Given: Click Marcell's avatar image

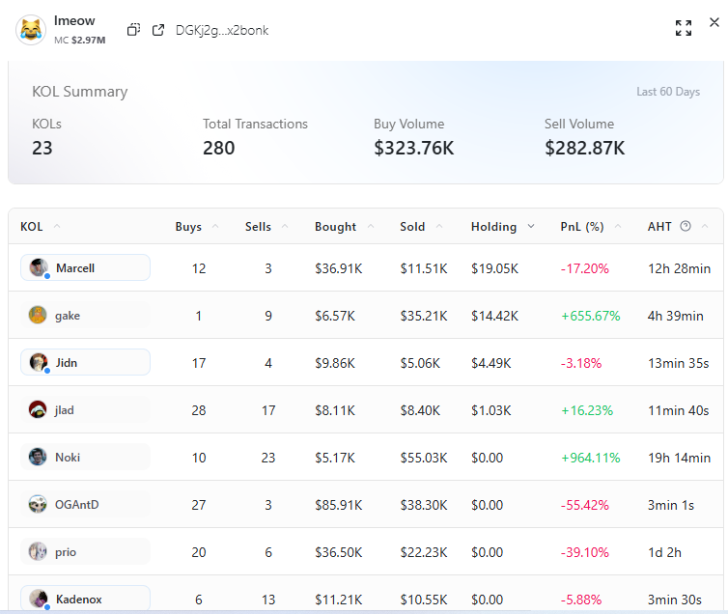Looking at the screenshot, I should click(38, 267).
